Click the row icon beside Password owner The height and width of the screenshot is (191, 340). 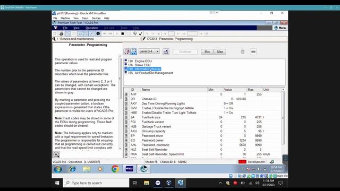(x=126, y=140)
